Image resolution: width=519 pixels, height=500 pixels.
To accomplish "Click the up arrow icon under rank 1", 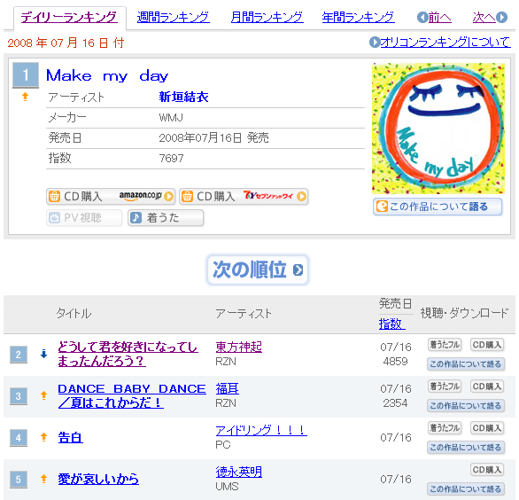I will [25, 97].
